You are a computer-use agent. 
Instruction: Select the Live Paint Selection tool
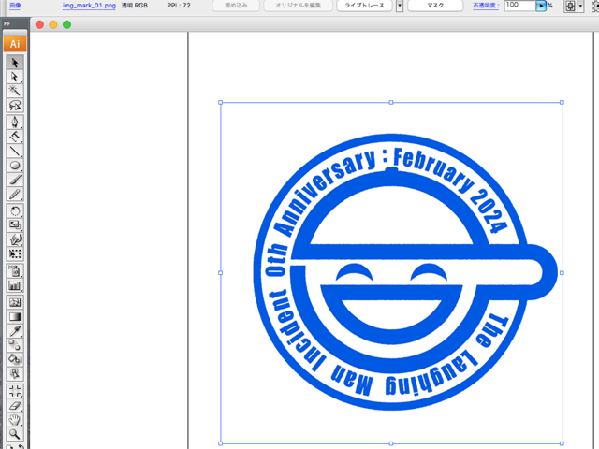pos(15,374)
